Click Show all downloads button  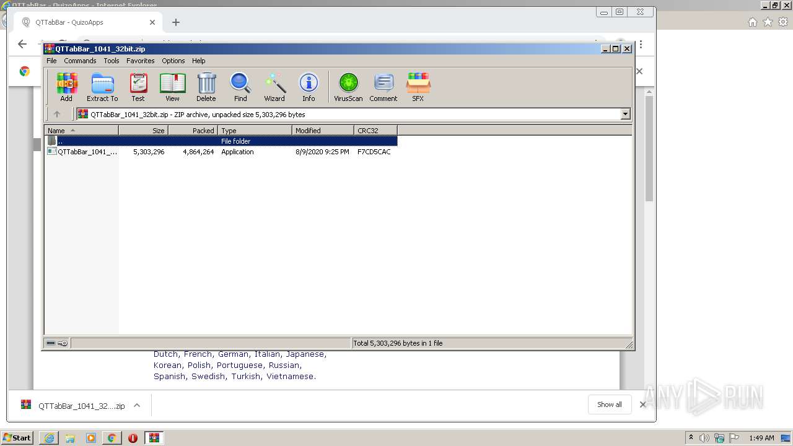(x=610, y=404)
